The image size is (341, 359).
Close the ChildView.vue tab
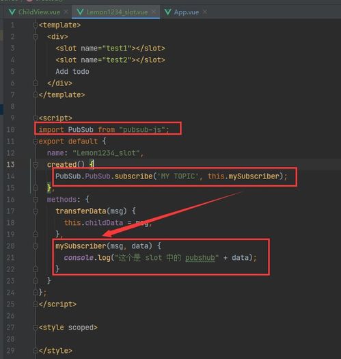66,12
